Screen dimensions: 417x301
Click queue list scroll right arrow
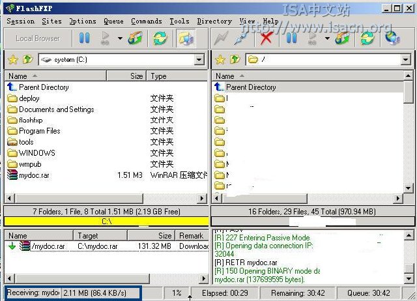(x=204, y=279)
